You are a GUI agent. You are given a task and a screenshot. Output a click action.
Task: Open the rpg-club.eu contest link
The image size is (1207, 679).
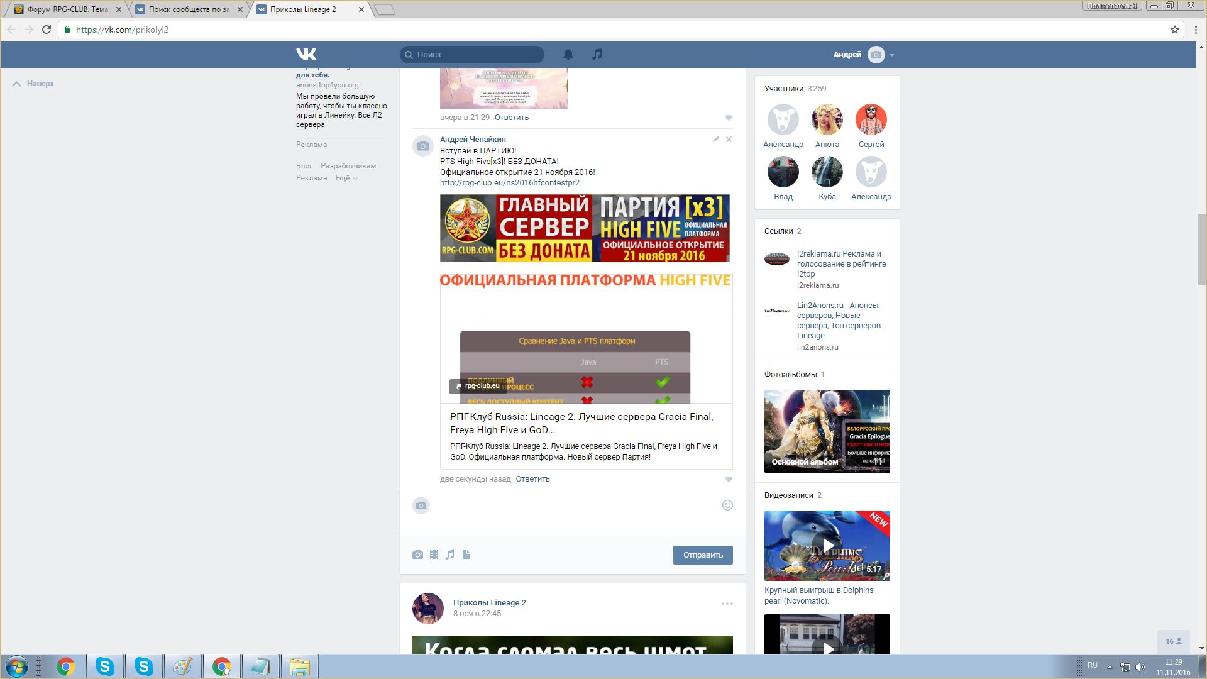point(509,183)
